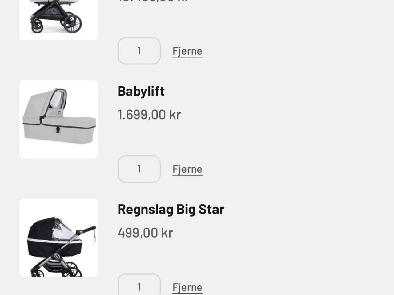Open the Babylift product title
The image size is (394, 295).
(x=141, y=91)
